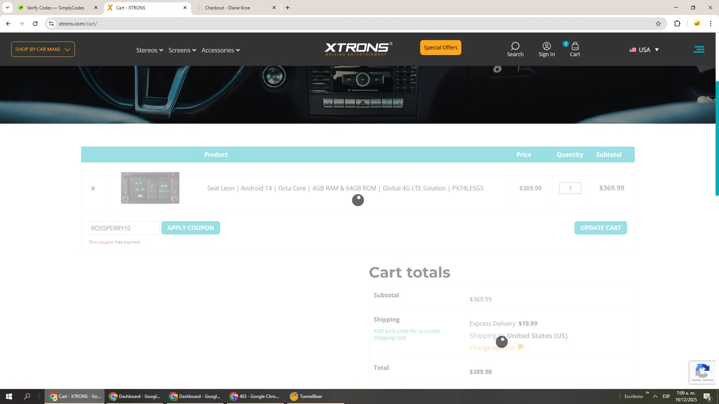This screenshot has height=404, width=719.
Task: Click the ESP language indicator
Action: coord(666,396)
